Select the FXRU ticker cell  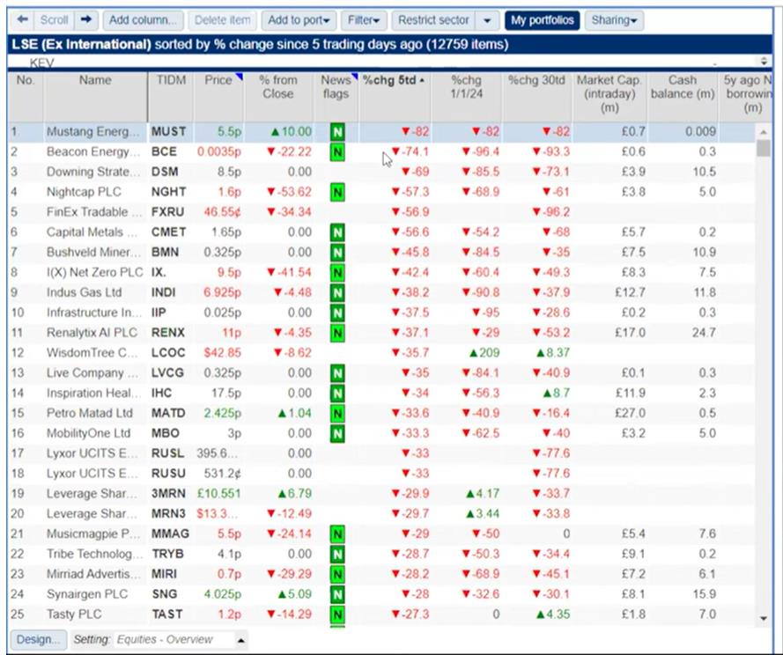coord(167,212)
